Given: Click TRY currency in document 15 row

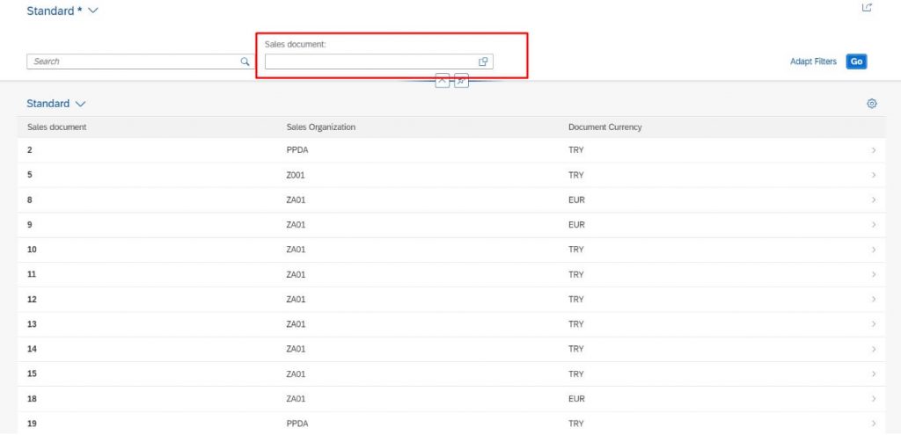Looking at the screenshot, I should click(x=575, y=374).
